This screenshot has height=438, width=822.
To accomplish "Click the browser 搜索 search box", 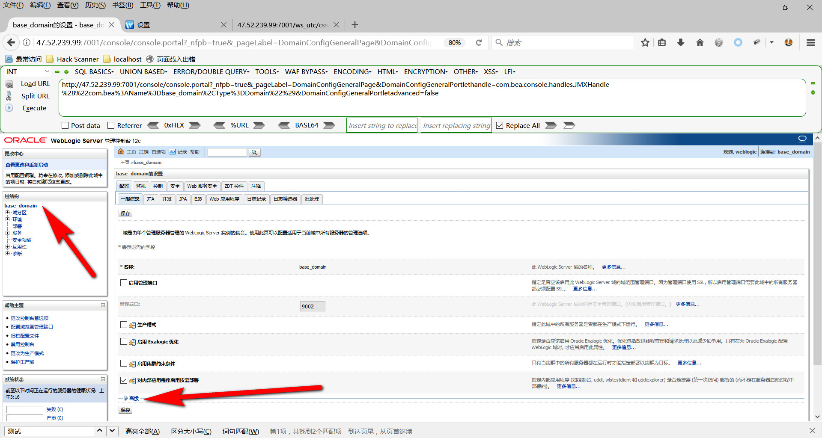I will 563,42.
